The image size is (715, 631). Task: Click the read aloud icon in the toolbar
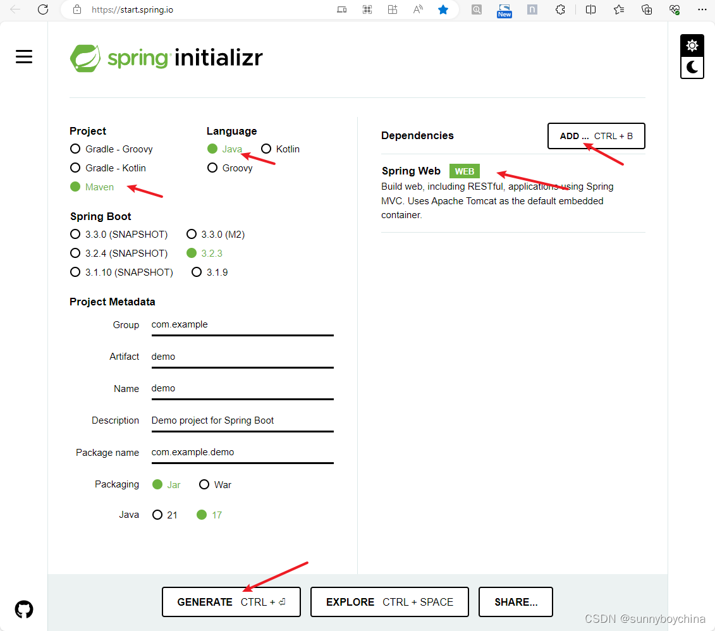pyautogui.click(x=418, y=9)
